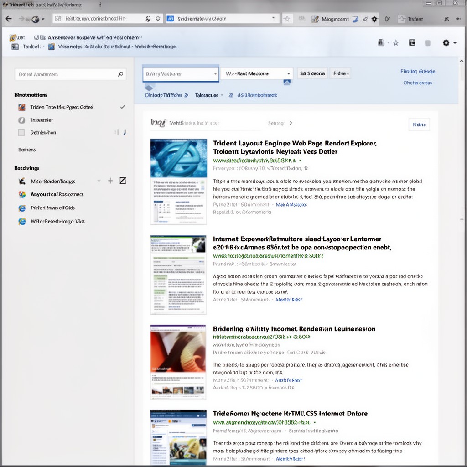467x467 pixels.
Task: Click the magnifier icon in address bar
Action: coord(148,18)
